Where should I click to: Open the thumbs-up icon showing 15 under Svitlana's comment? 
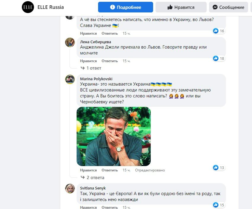(x=216, y=205)
